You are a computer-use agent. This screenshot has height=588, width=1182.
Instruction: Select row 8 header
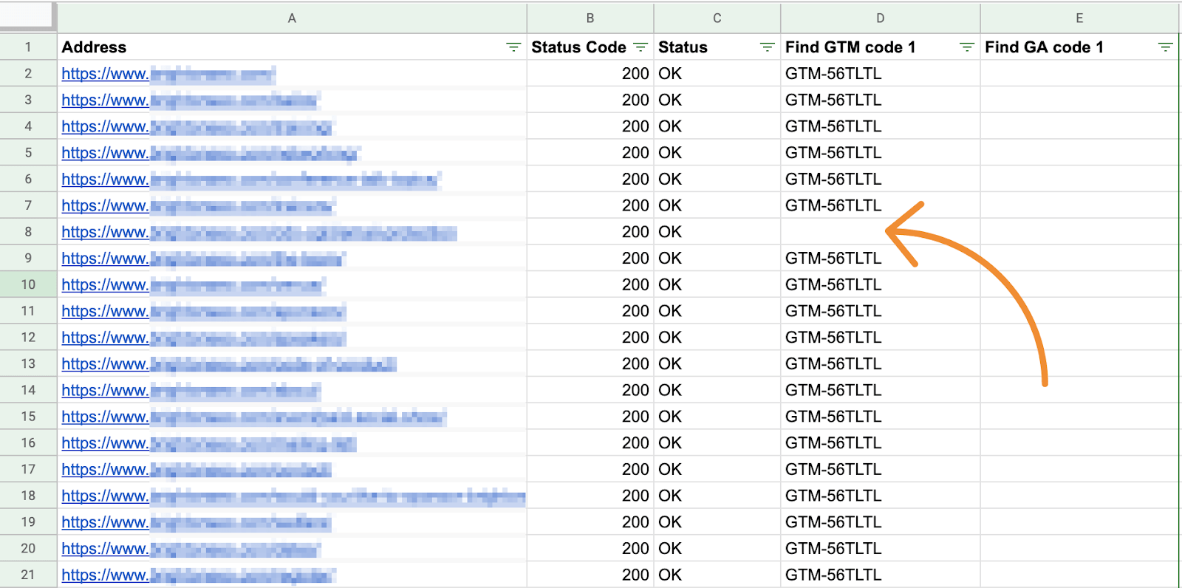point(28,232)
